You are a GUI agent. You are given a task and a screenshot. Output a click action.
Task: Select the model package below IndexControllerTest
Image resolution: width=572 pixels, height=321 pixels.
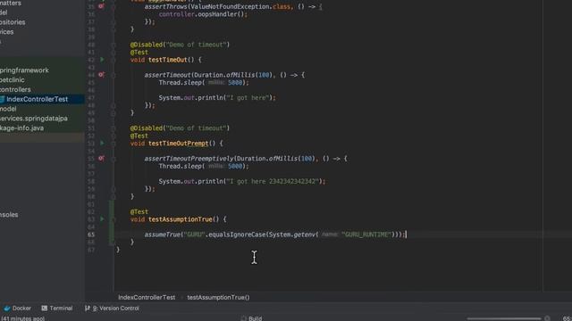tap(8, 109)
